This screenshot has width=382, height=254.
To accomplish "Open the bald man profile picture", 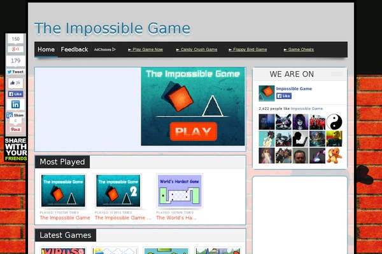I will pos(301,156).
